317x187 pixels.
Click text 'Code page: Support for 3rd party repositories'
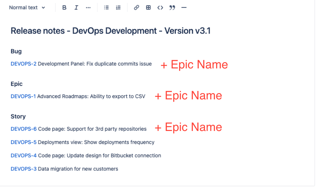tap(92, 129)
